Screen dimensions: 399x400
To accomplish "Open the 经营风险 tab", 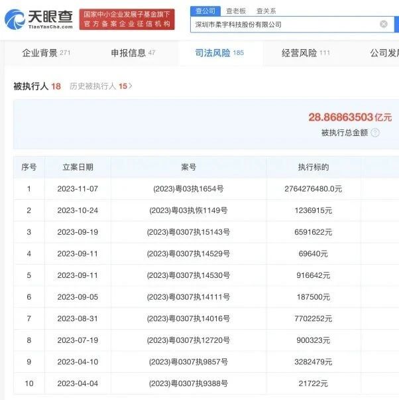I will [306, 53].
